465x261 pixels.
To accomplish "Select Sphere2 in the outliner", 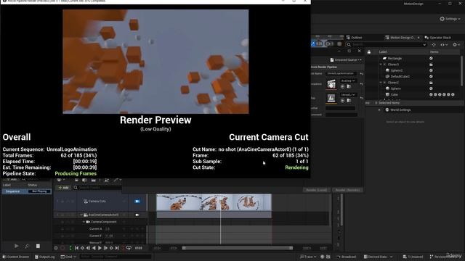I will pyautogui.click(x=397, y=70).
